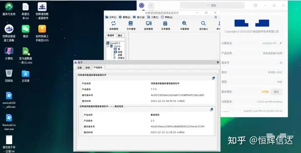Click 试用期 authorization status link
This screenshot has height=153, width=301.
(x=265, y=92)
